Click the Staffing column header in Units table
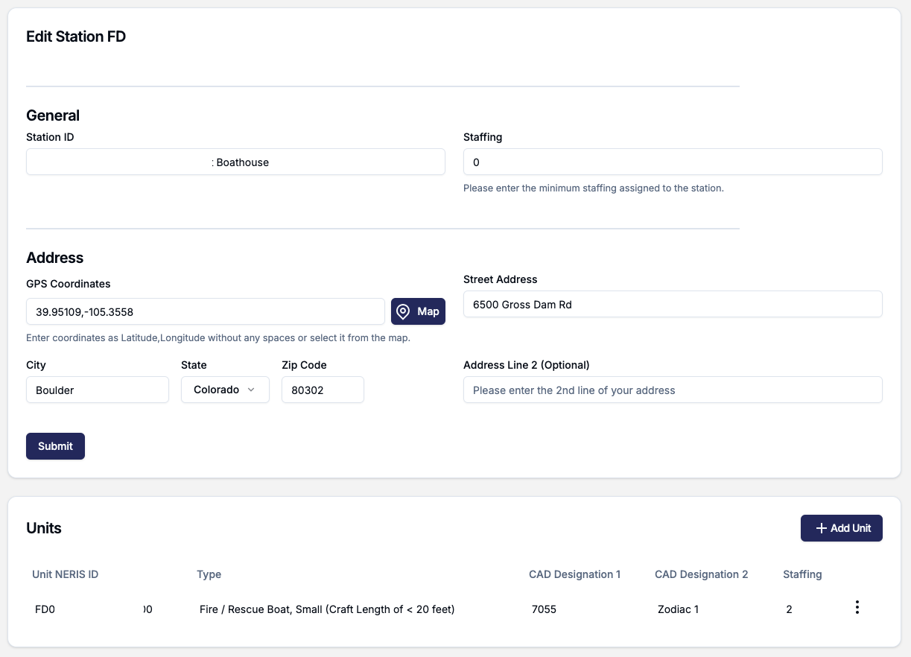This screenshot has height=657, width=911. pos(802,574)
